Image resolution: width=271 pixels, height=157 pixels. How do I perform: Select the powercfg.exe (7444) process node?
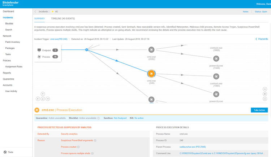click(x=216, y=58)
